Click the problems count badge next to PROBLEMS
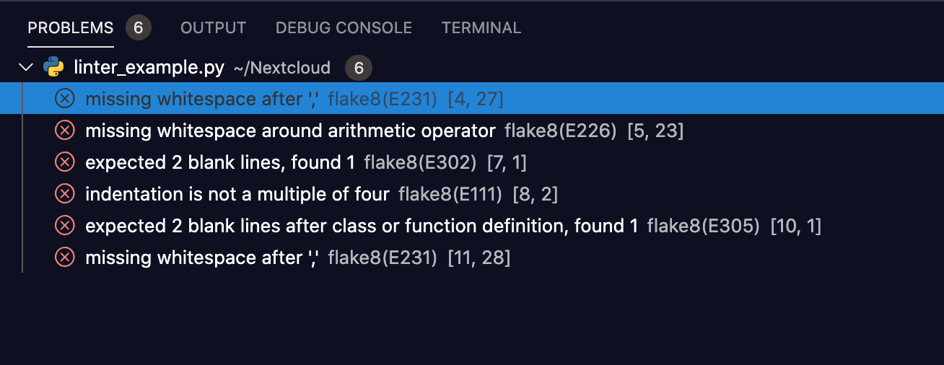The height and width of the screenshot is (365, 944). click(139, 28)
